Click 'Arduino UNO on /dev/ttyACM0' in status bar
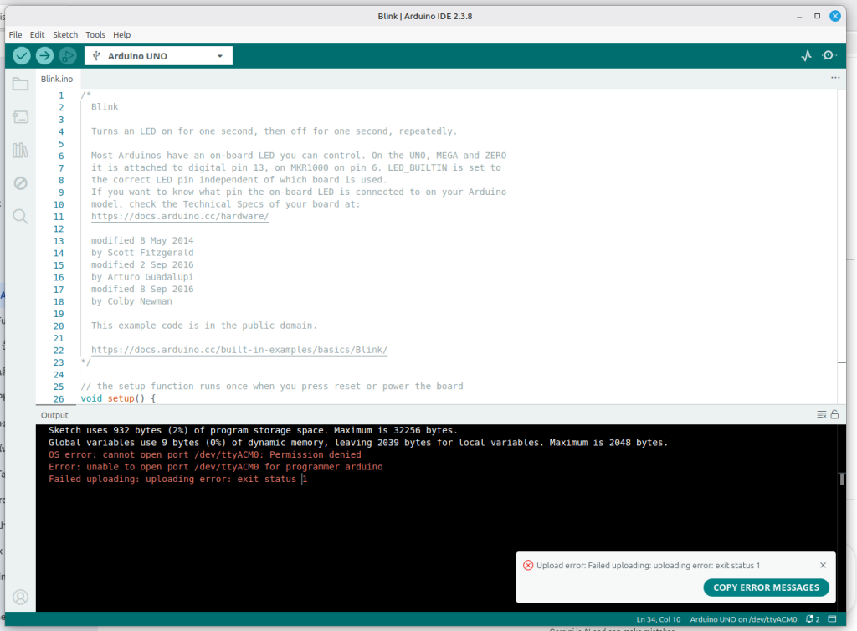Image resolution: width=857 pixels, height=631 pixels. click(x=743, y=619)
